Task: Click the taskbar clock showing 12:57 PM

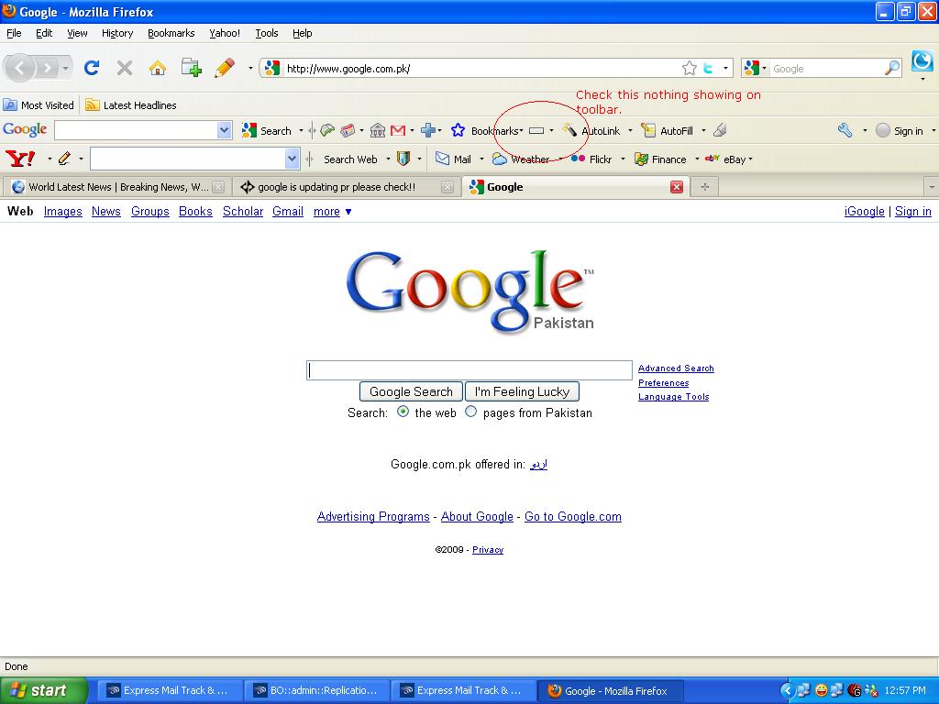Action: [x=905, y=690]
